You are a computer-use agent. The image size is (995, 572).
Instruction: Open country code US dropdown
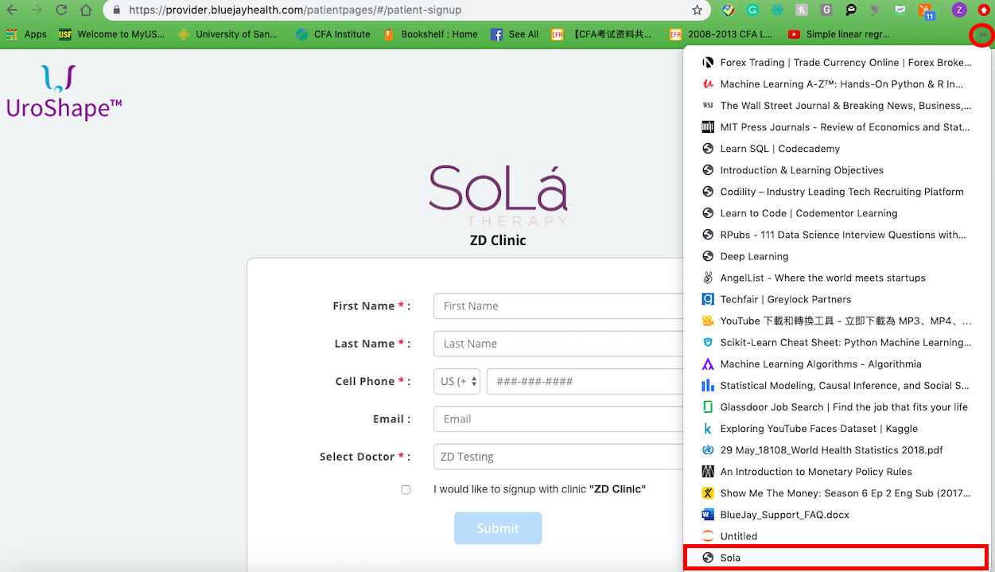pyautogui.click(x=457, y=382)
